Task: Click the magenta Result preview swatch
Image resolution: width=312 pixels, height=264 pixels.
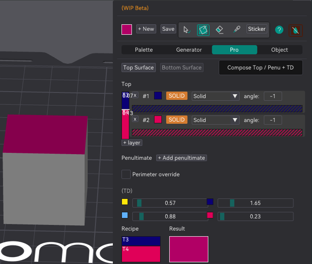Action: point(189,249)
